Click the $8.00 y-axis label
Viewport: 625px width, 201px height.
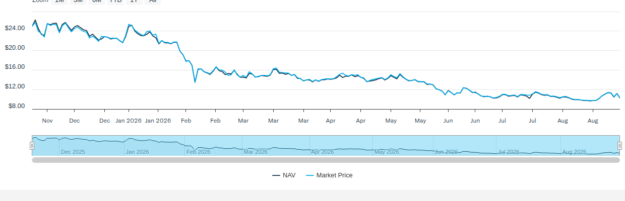pyautogui.click(x=16, y=107)
